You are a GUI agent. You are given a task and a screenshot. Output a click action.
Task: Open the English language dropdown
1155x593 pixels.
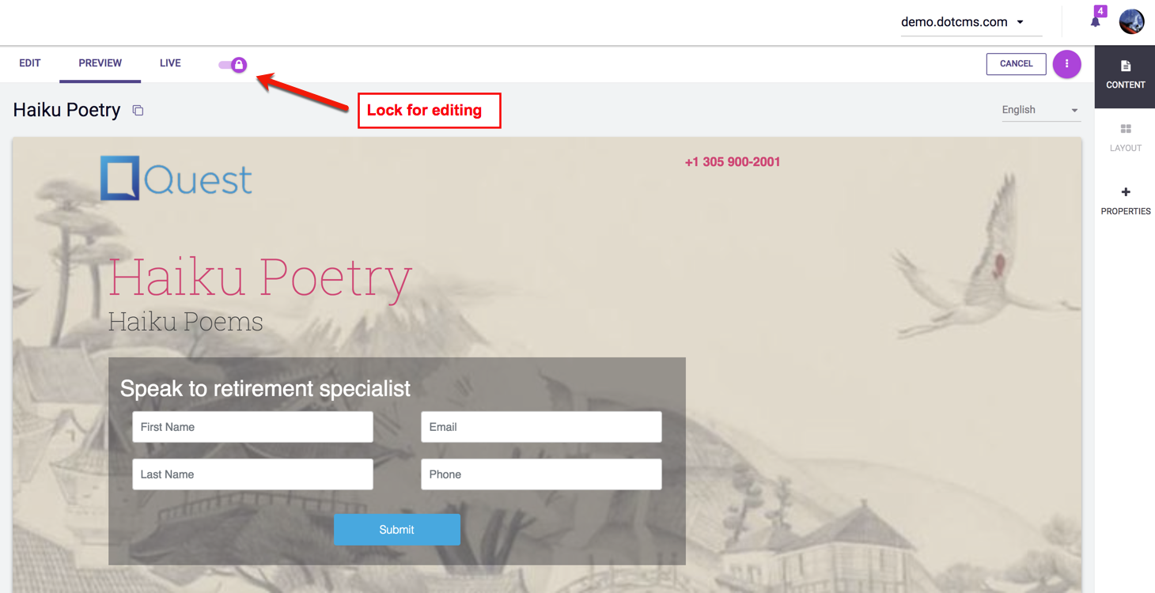(1041, 110)
